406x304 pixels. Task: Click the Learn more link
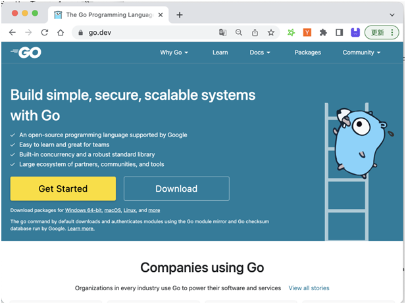tap(81, 228)
